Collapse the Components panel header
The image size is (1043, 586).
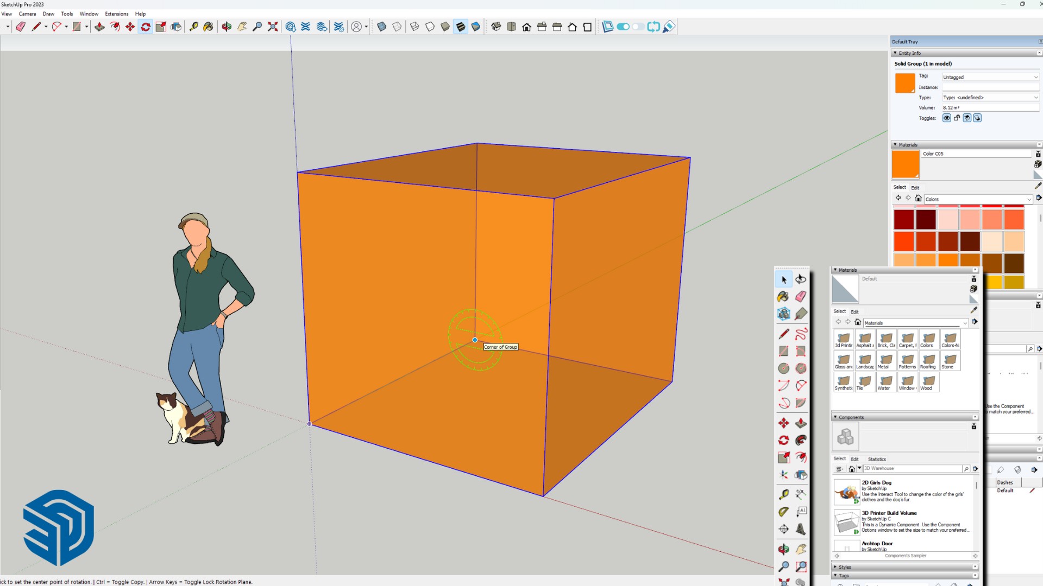[836, 417]
